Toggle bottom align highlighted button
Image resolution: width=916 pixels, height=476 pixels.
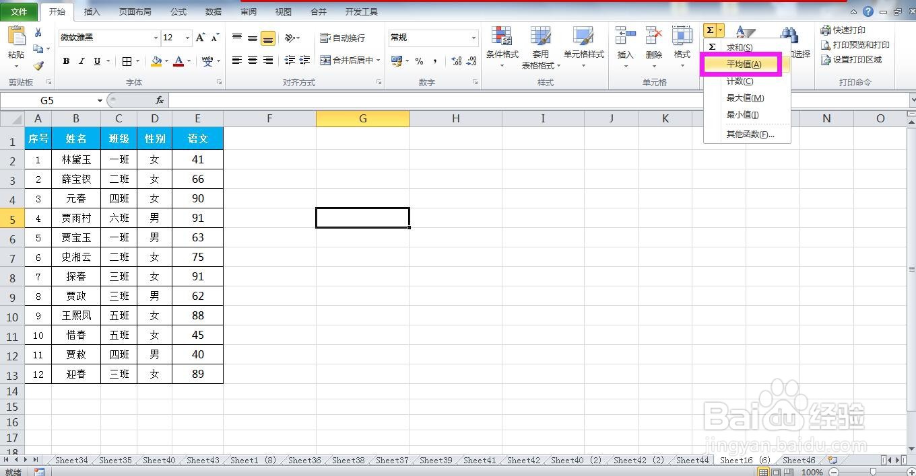pyautogui.click(x=268, y=38)
